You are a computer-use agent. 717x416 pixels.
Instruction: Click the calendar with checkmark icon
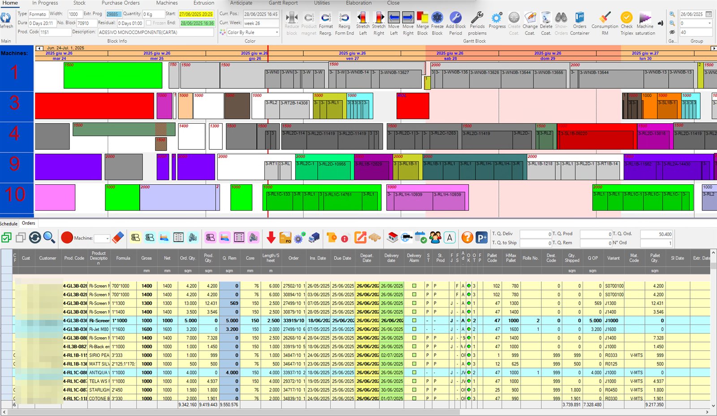(421, 238)
